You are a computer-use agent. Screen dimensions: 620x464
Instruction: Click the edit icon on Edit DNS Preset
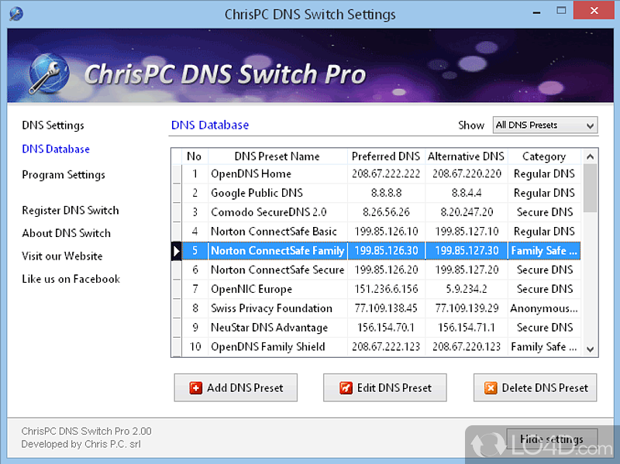point(346,388)
